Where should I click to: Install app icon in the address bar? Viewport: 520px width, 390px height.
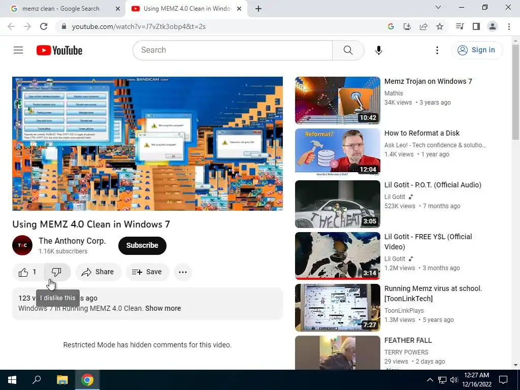coord(407,26)
